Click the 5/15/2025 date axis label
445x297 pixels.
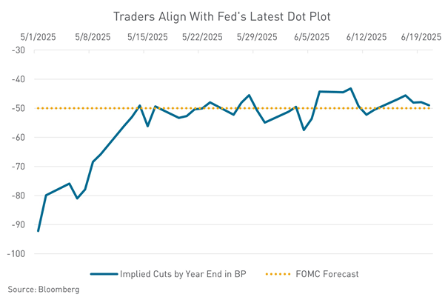click(147, 36)
